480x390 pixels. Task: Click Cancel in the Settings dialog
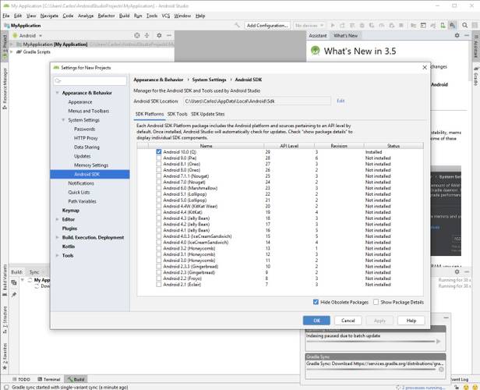pyautogui.click(x=348, y=321)
